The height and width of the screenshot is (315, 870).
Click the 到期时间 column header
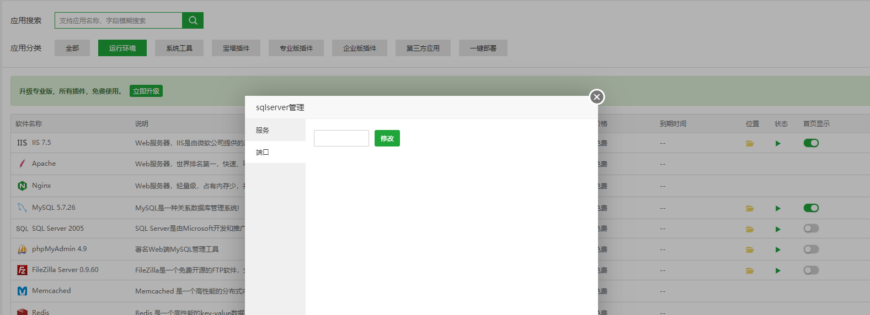tap(673, 124)
